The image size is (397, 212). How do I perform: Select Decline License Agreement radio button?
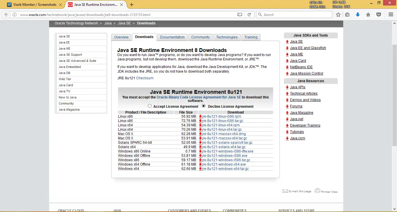[x=204, y=106]
